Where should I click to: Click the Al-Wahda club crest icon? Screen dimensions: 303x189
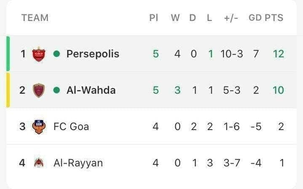click(39, 91)
